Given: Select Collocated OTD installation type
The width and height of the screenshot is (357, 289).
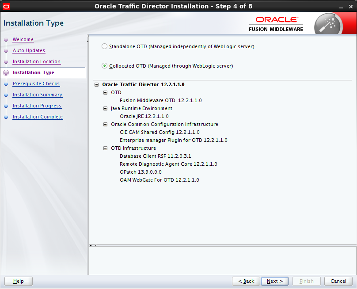Looking at the screenshot, I should coord(104,65).
